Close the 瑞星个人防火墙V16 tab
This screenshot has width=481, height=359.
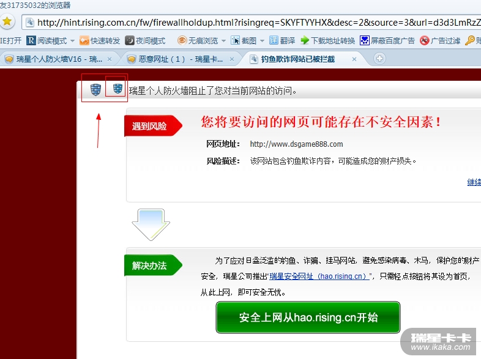[x=109, y=59]
